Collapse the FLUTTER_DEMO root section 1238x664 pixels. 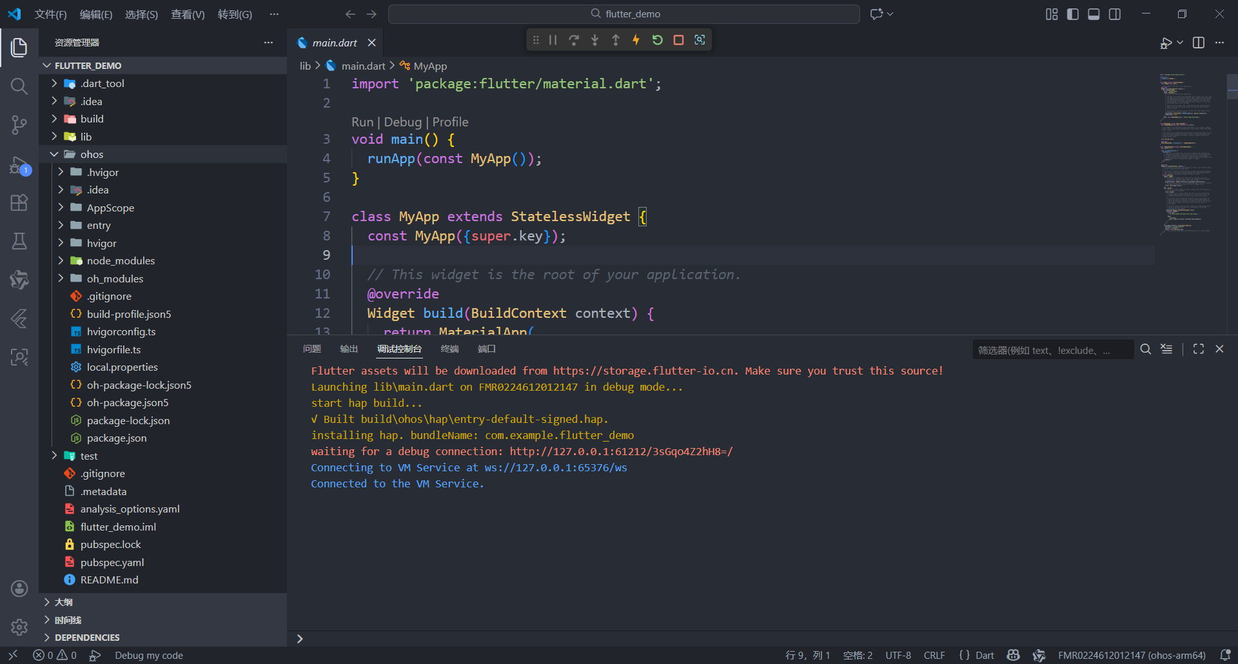[162, 66]
